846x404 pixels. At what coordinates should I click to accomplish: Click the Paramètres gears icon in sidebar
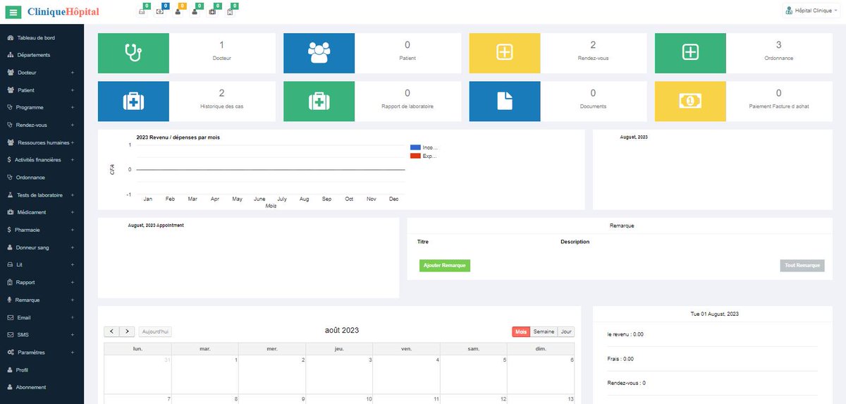[11, 352]
